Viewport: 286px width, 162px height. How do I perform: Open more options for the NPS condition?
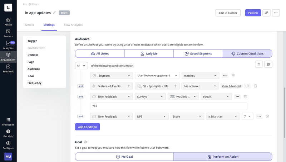(x=259, y=116)
